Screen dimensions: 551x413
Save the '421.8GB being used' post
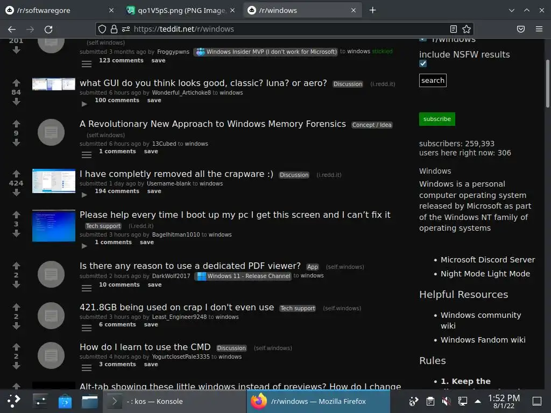tap(151, 324)
